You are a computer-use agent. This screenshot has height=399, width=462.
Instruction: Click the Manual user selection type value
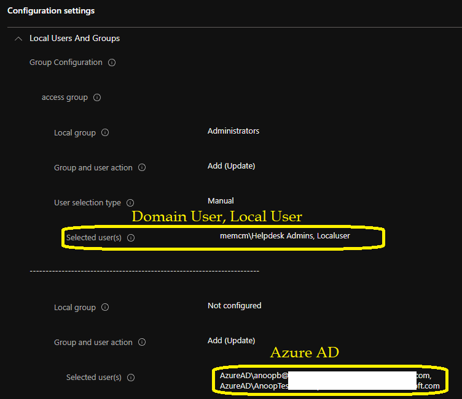(221, 201)
